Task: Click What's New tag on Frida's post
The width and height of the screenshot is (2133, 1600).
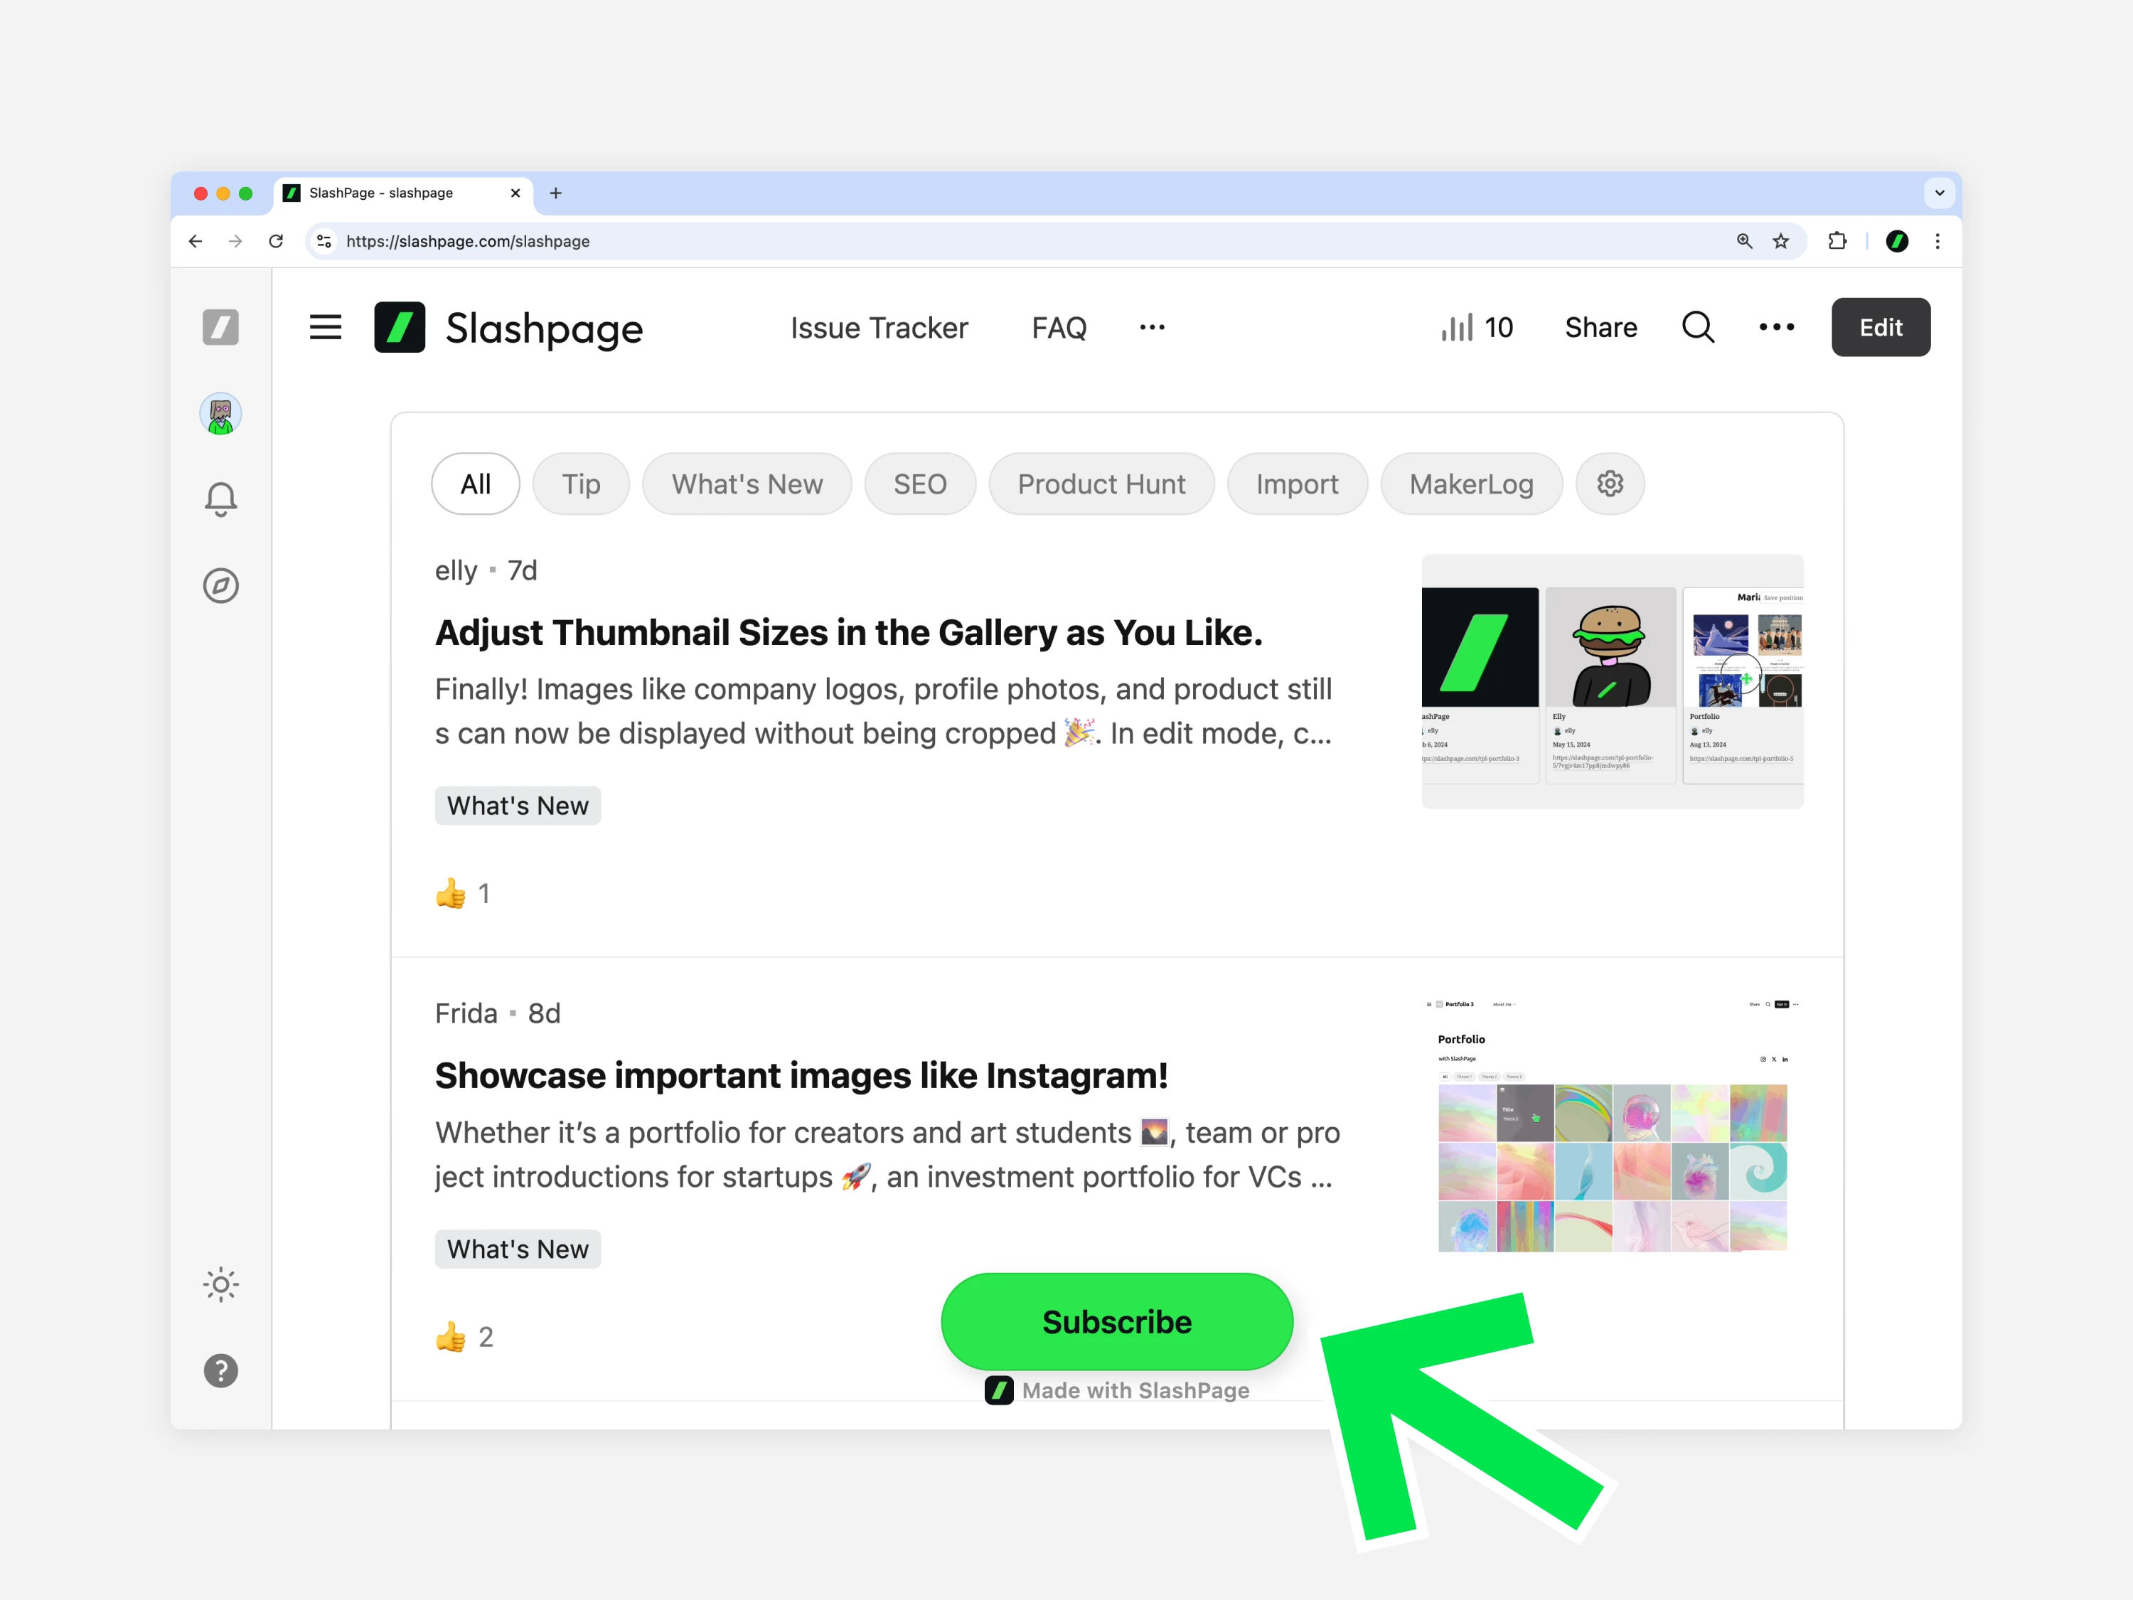Action: pos(518,1249)
